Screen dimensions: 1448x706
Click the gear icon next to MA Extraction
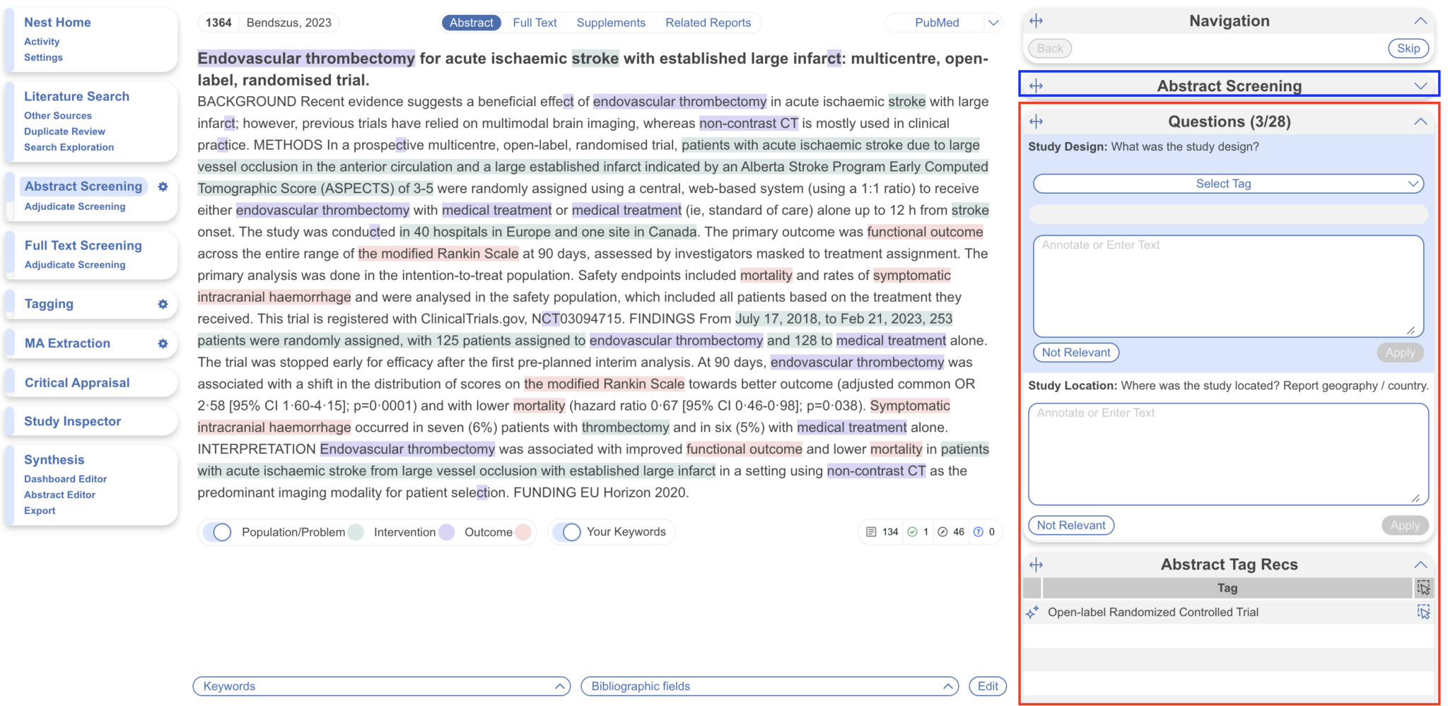[x=163, y=344]
